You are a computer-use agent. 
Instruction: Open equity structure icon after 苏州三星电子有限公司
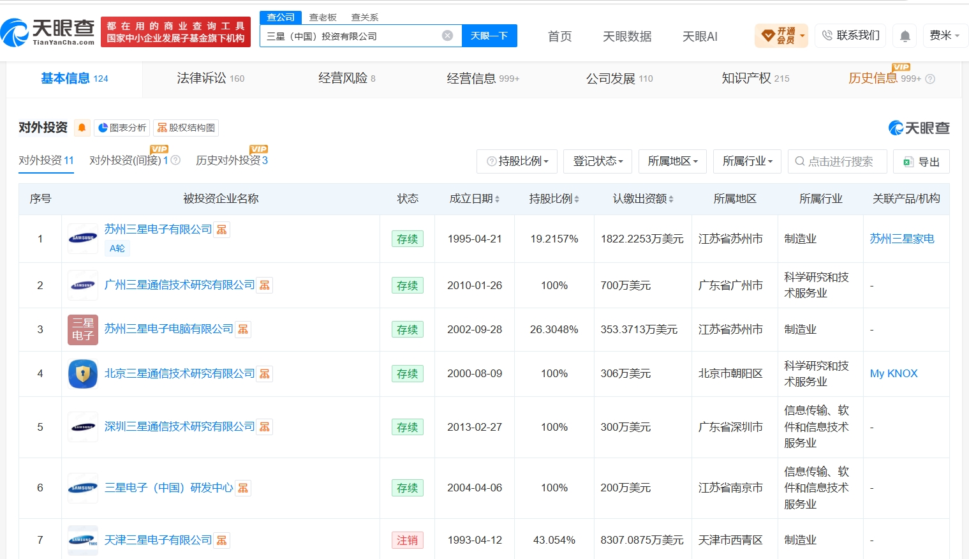click(222, 230)
